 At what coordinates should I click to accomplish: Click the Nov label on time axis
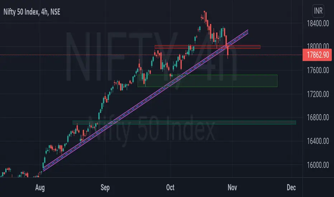coord(232,187)
